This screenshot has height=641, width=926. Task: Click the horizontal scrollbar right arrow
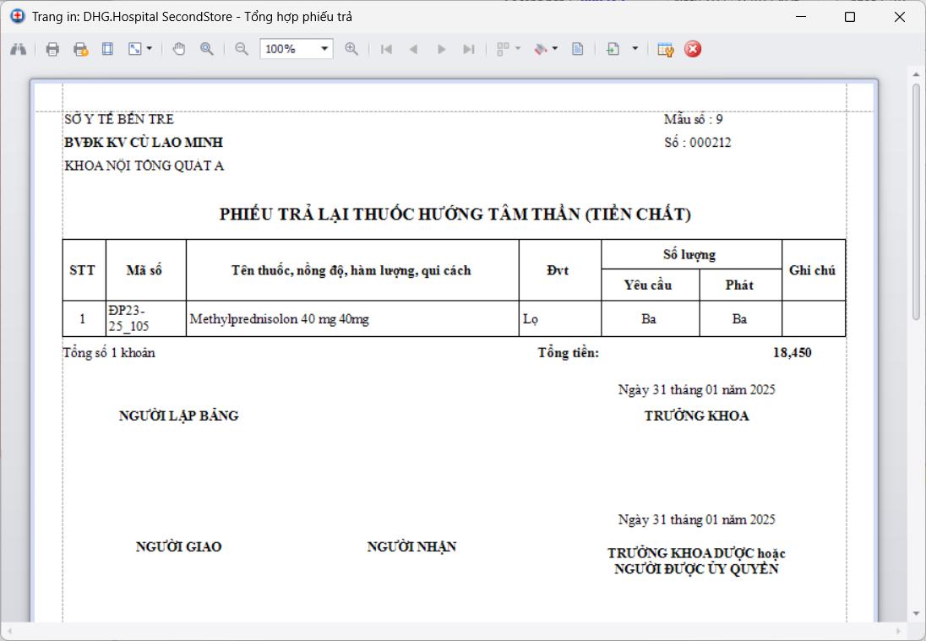(x=899, y=631)
